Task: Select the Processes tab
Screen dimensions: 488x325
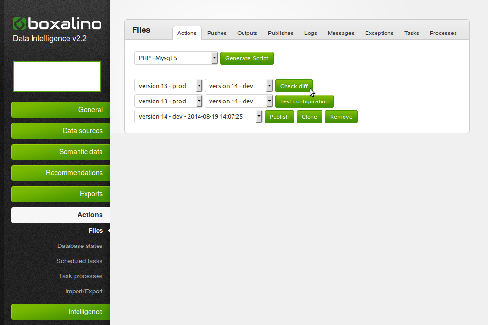Action: point(443,33)
